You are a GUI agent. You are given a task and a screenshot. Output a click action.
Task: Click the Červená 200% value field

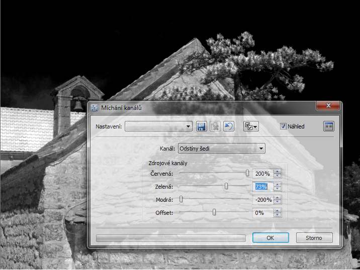tap(261, 174)
